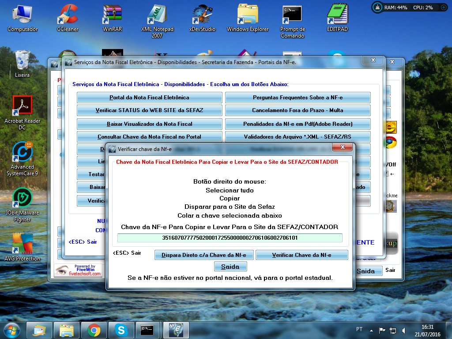452x339 pixels.
Task: Open Google Chrome from taskbar
Action: (94, 330)
